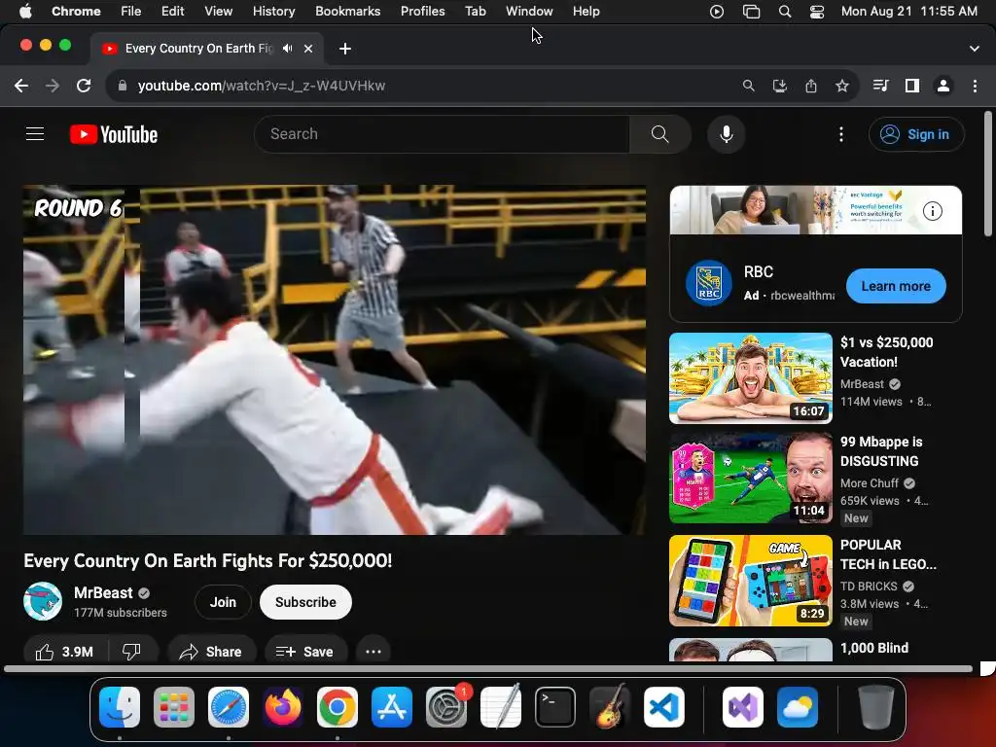Screen dimensions: 996x747
Task: Click the RBC logo in ad
Action: click(x=709, y=284)
